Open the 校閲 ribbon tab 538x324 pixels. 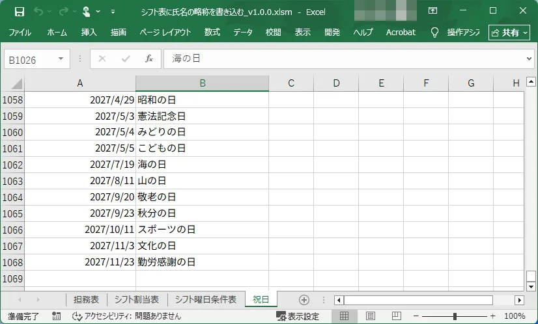coord(273,33)
